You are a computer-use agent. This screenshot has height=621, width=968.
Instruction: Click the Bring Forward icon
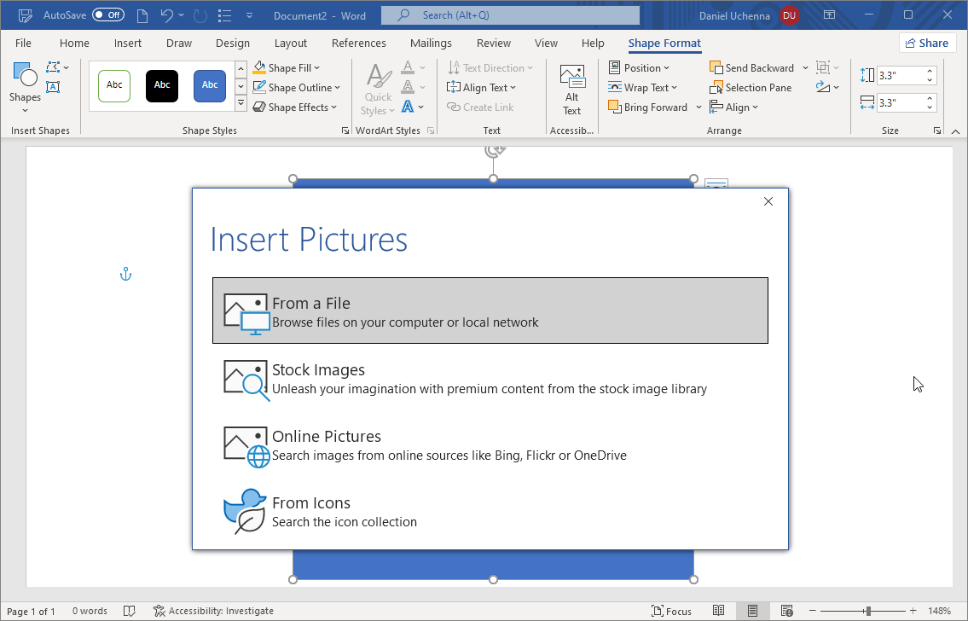615,107
